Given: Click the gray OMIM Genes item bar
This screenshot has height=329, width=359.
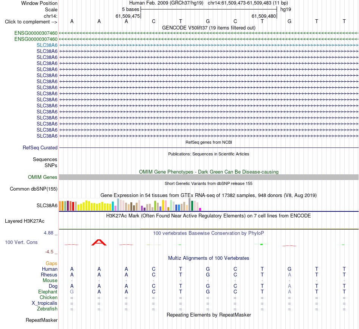Looking at the screenshot, I should coord(209,177).
